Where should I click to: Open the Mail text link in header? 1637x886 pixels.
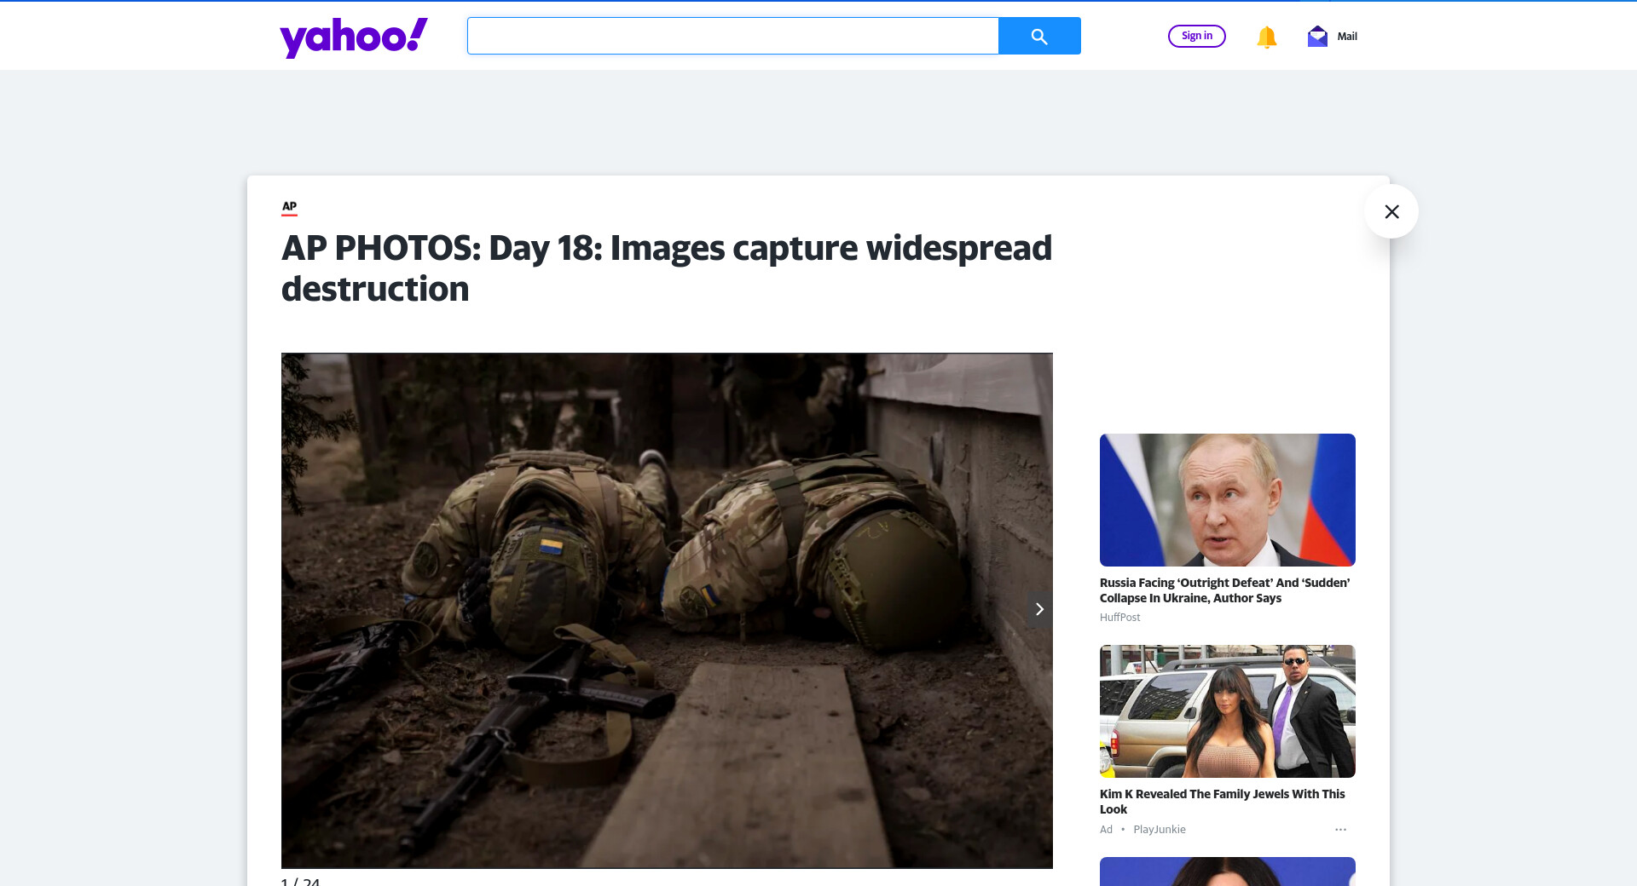click(1347, 37)
